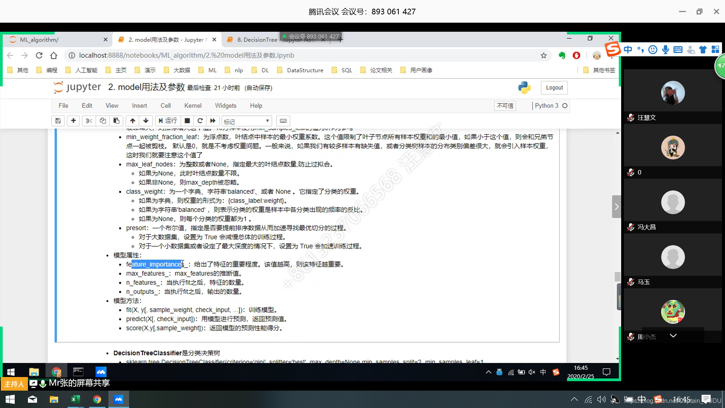Open the 大数据 bookmarks folder
Viewport: 725px width, 408px height.
177,70
